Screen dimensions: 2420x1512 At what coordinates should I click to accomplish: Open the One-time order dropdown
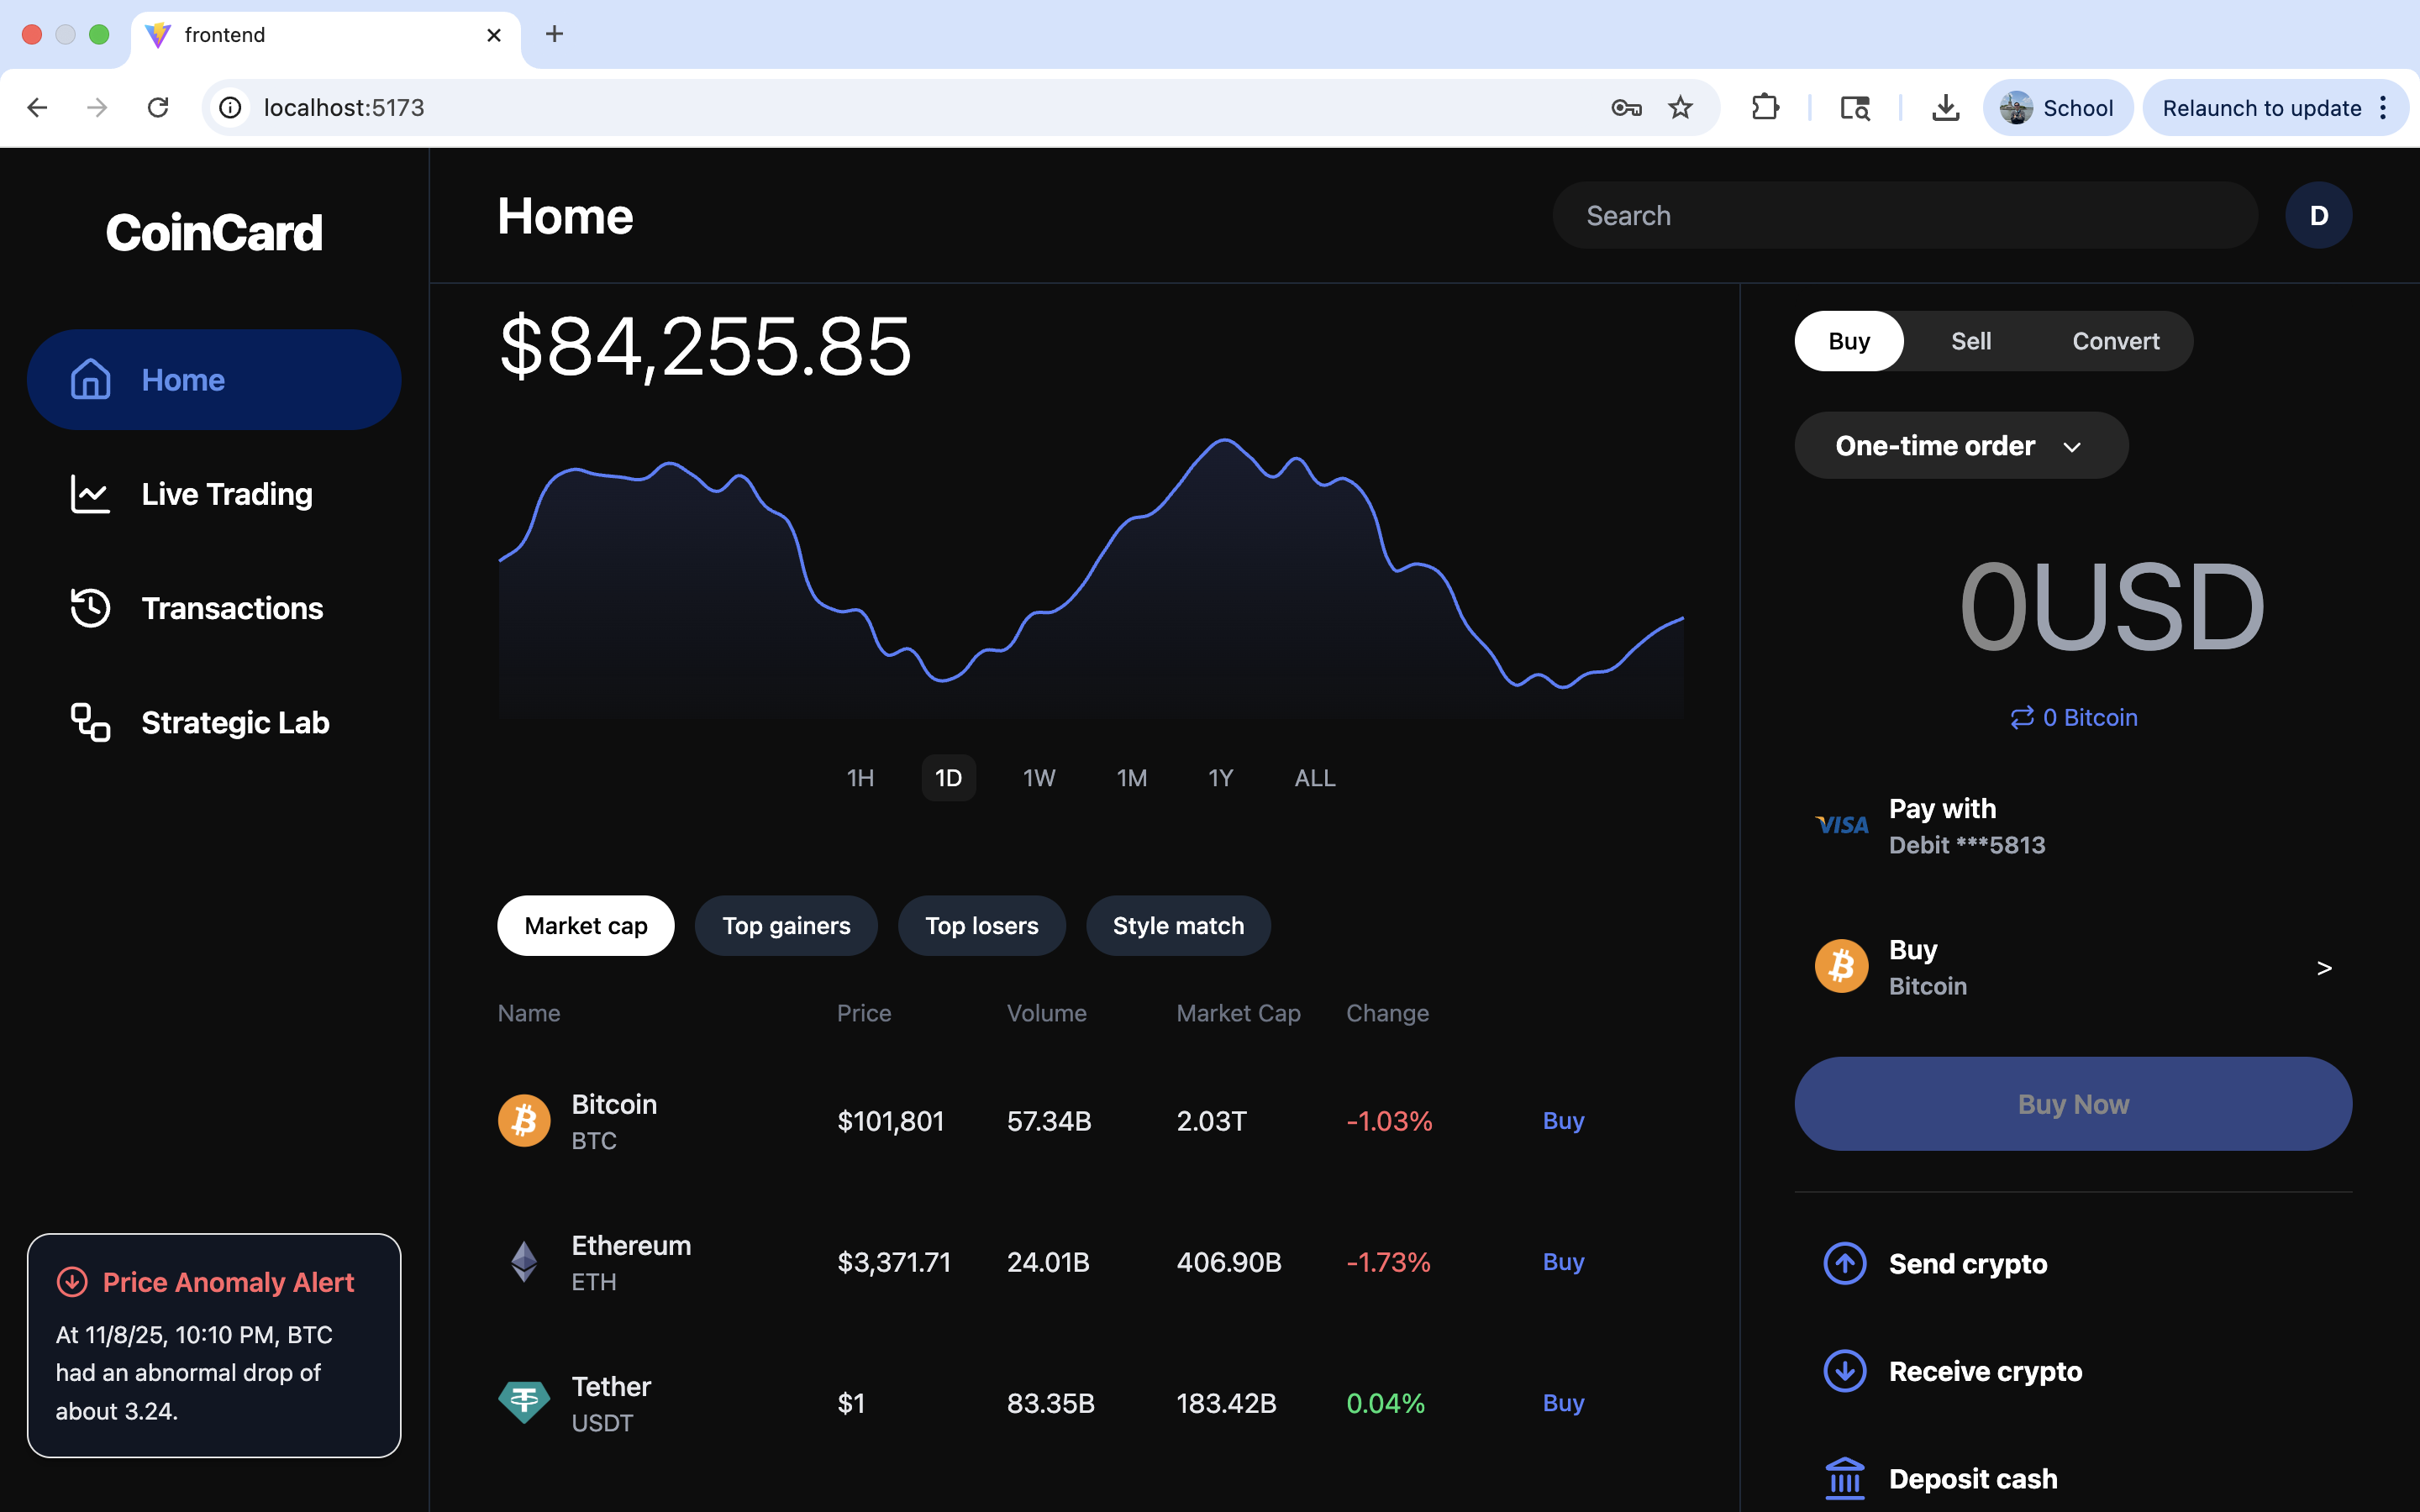pyautogui.click(x=1960, y=446)
